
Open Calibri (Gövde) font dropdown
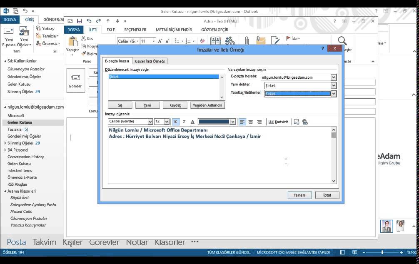tap(150, 122)
